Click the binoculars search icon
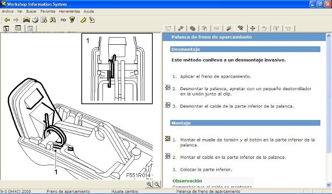Screen dimensions: 332x194 coord(53,19)
